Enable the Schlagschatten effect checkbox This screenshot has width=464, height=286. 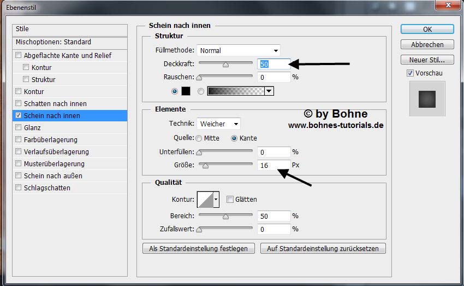pyautogui.click(x=19, y=188)
